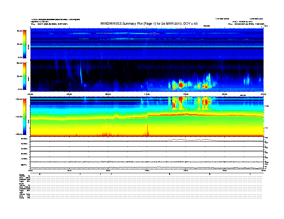Screen dimensions: 284x219
Task: Select the 04:00 tick label below RAD1 panel
Action: tap(70, 94)
